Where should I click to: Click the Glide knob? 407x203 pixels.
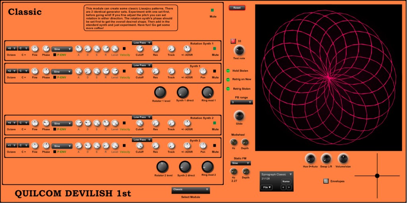(x=239, y=116)
